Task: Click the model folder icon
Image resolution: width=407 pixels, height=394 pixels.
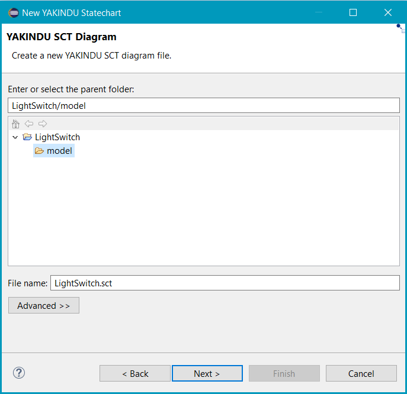Action: click(x=39, y=151)
